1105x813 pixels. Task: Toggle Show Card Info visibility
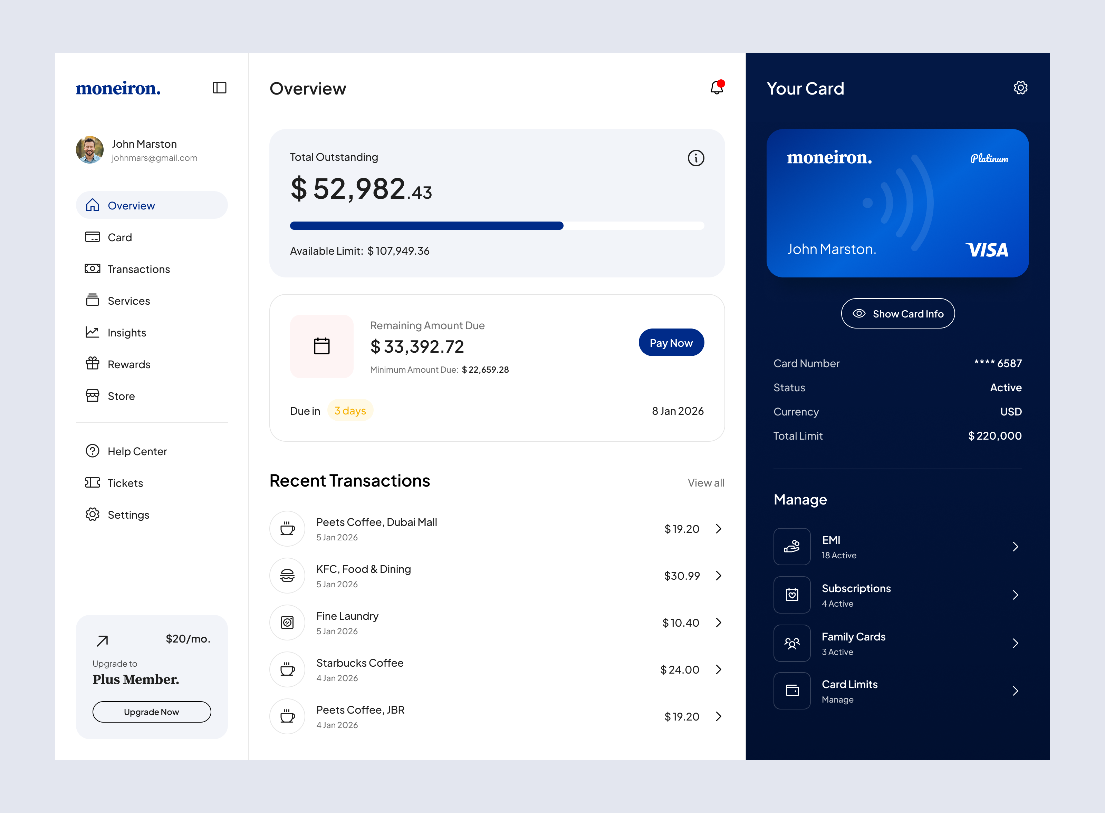click(897, 313)
